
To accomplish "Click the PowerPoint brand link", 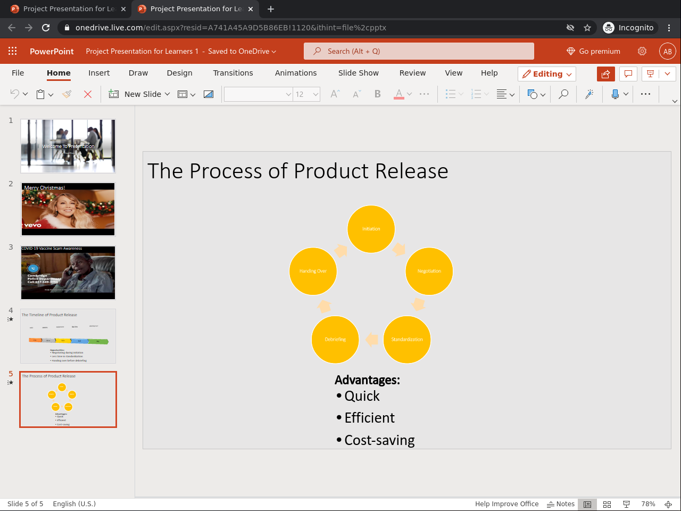I will (52, 51).
